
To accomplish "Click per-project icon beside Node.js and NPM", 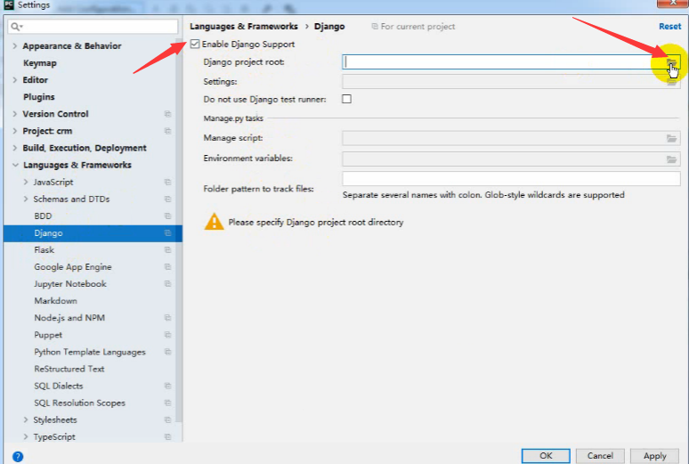I will coord(167,318).
